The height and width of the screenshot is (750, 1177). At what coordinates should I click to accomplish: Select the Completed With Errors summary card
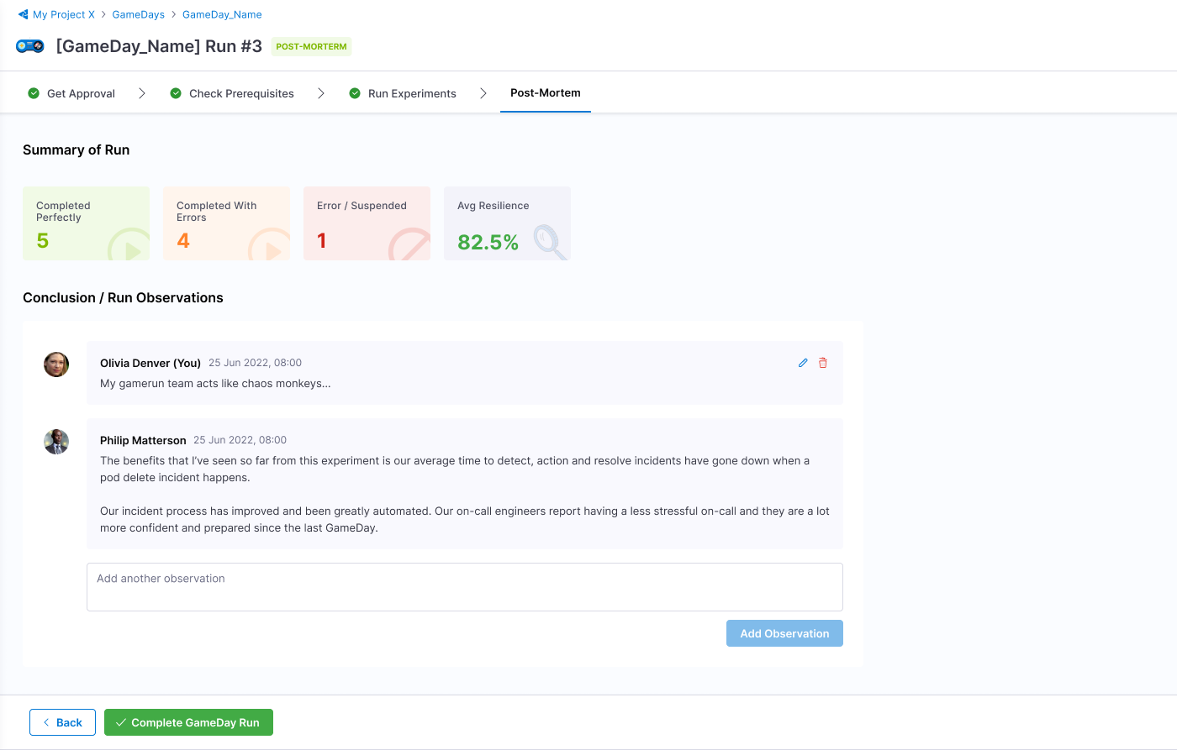tap(226, 223)
